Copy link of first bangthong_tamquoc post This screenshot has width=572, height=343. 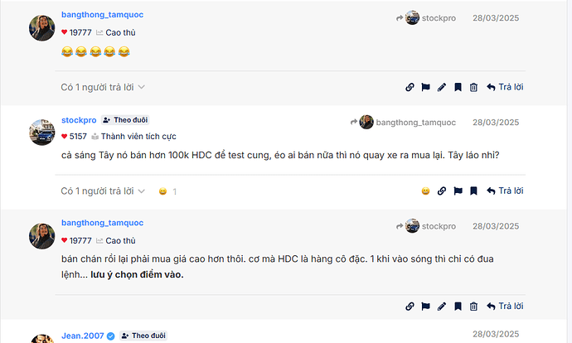tap(410, 87)
